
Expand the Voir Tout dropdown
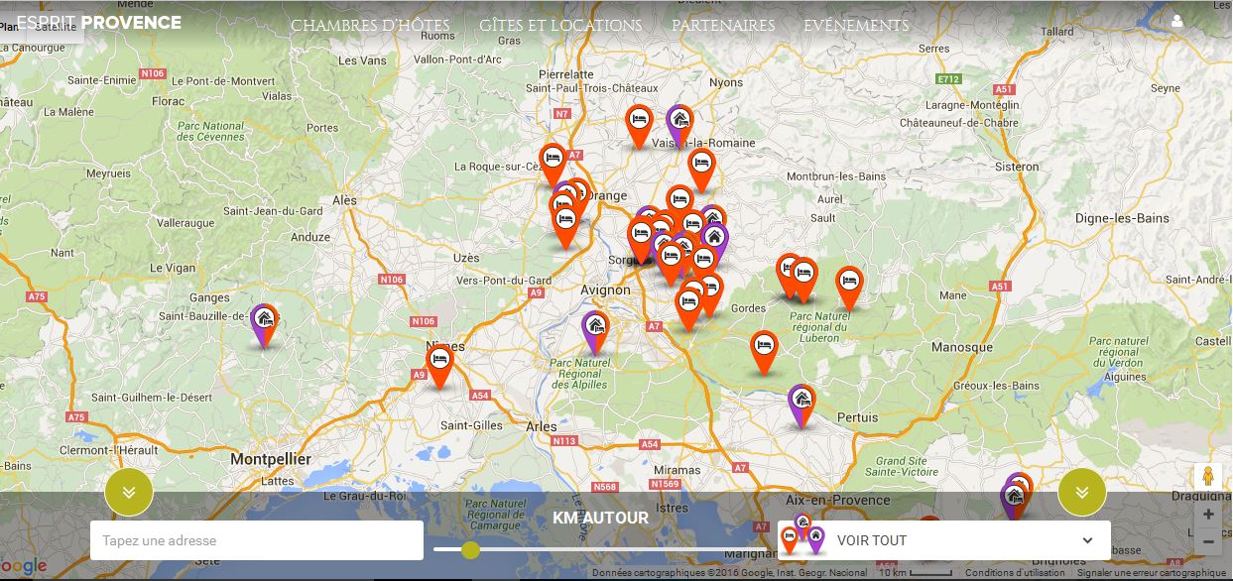click(x=944, y=540)
